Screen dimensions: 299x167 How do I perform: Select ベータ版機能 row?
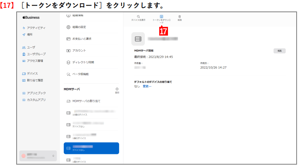click(x=91, y=74)
